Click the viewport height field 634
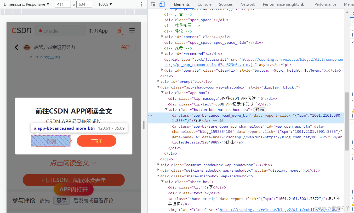The image size is (354, 213). [84, 4]
